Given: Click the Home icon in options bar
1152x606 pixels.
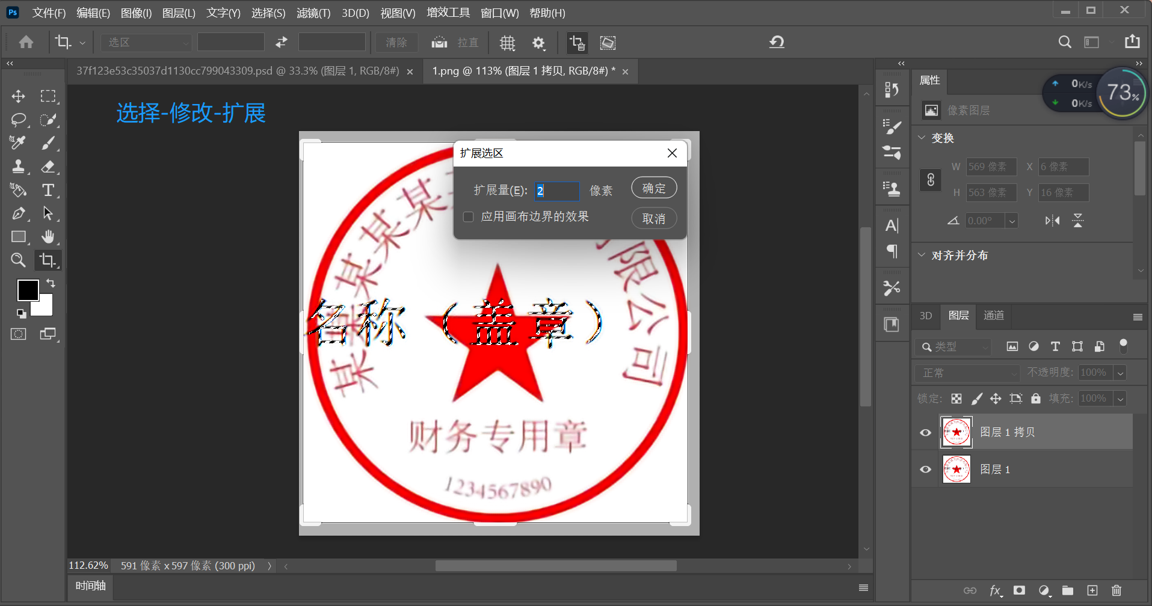Looking at the screenshot, I should coord(26,42).
